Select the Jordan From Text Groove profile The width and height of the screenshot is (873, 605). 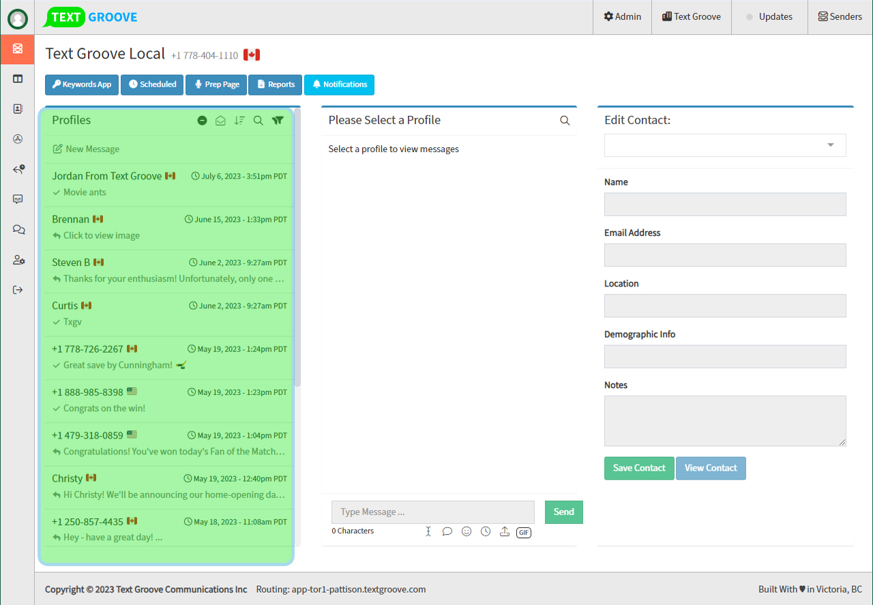pos(169,185)
